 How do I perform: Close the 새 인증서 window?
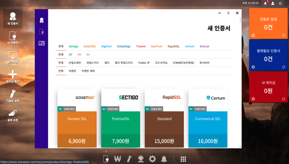pos(237,13)
